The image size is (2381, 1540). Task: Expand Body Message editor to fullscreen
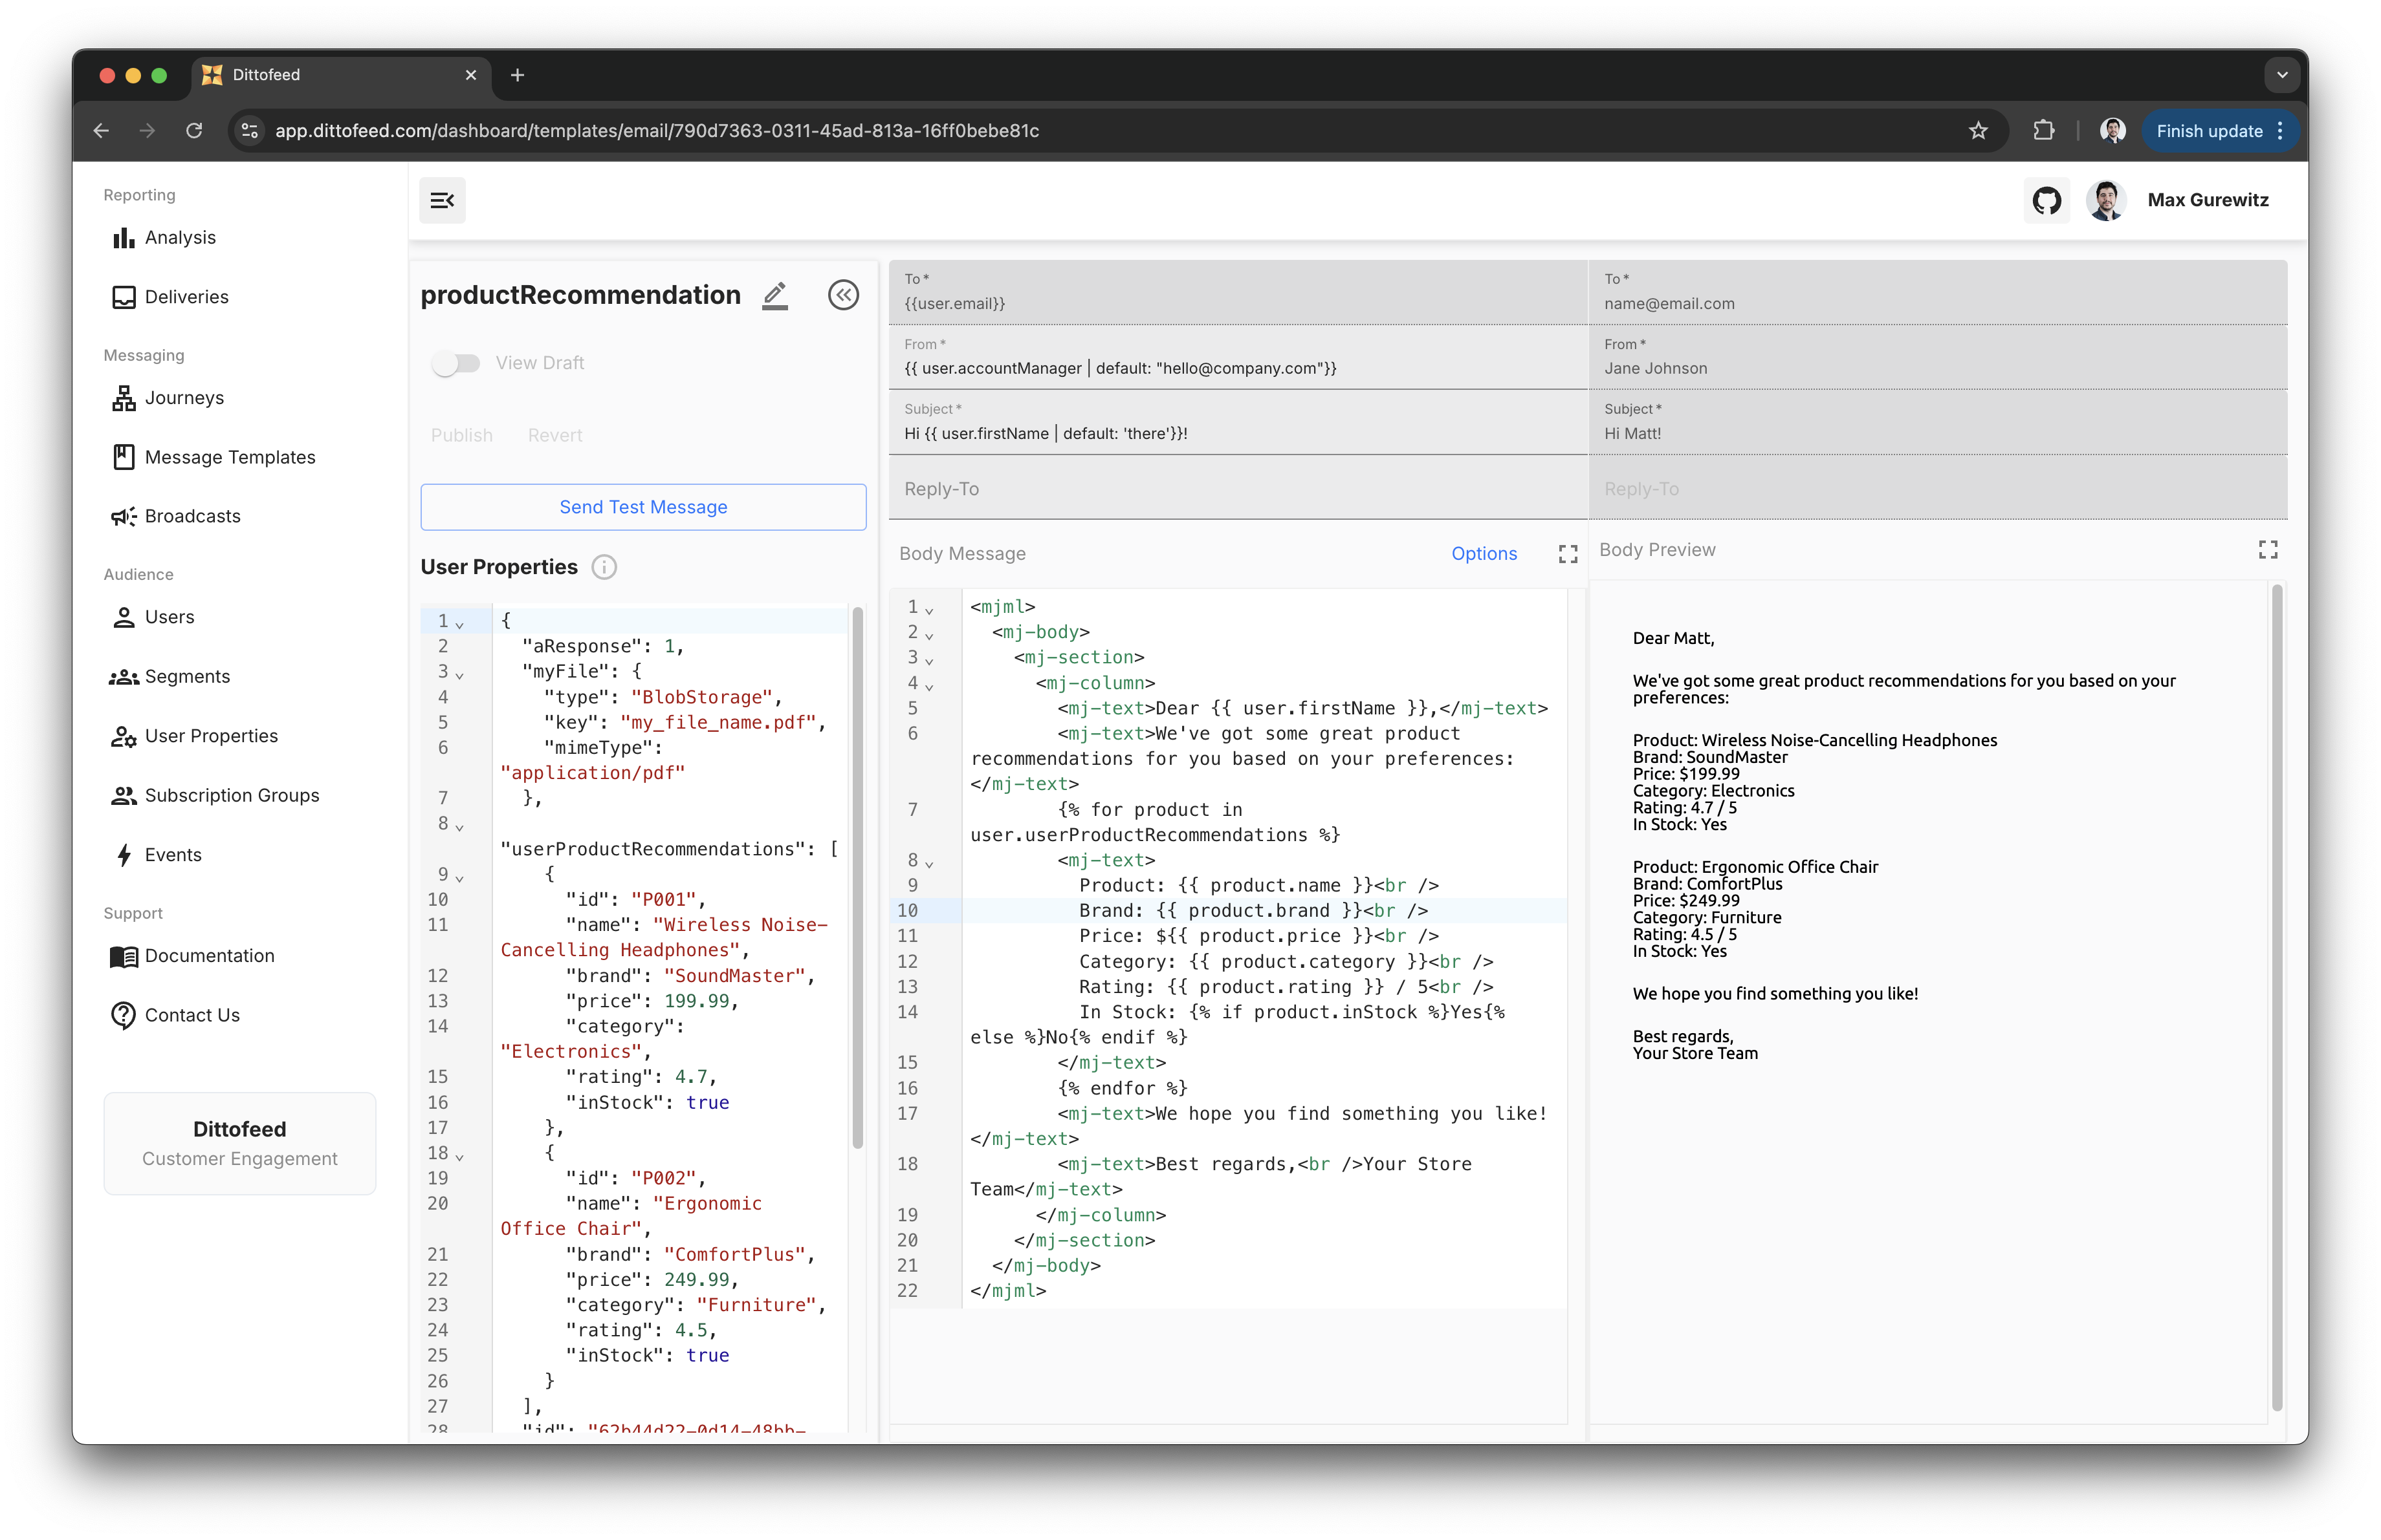[x=1568, y=553]
